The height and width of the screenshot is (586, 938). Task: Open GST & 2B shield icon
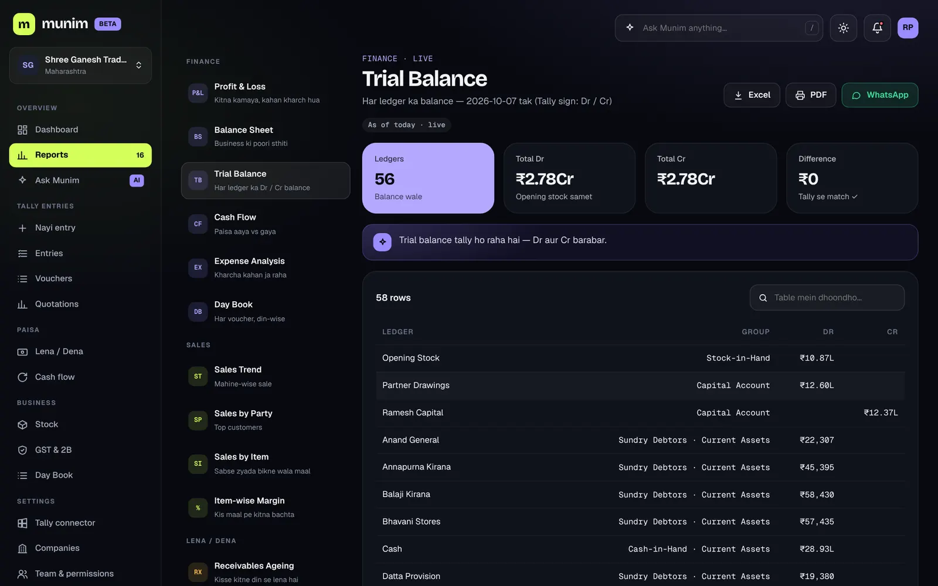(22, 450)
